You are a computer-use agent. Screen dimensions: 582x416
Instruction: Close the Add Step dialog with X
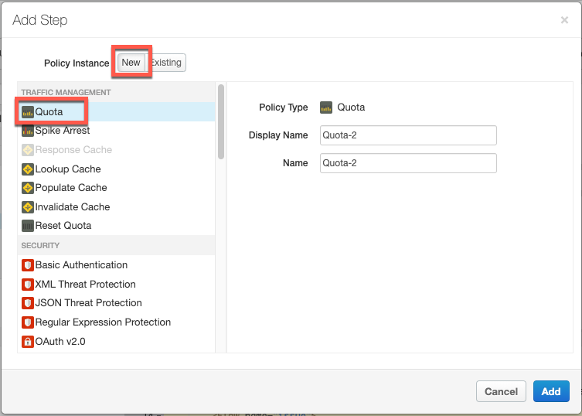point(564,20)
